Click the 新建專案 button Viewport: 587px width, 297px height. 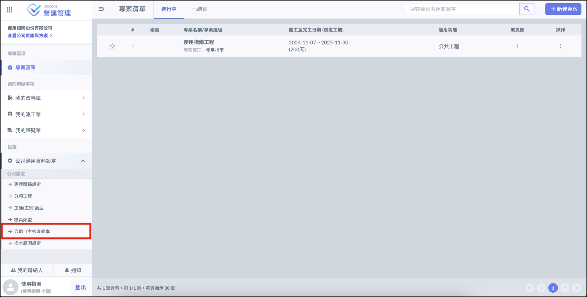(x=563, y=9)
